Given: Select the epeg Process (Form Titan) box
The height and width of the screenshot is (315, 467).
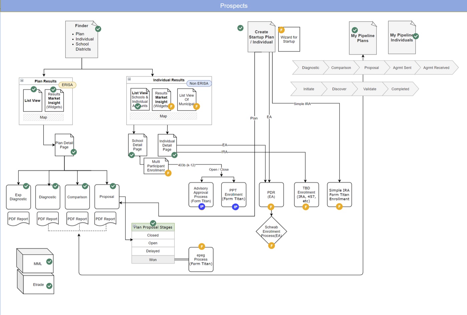Looking at the screenshot, I should [x=201, y=259].
